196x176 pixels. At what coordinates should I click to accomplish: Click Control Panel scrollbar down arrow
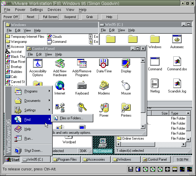point(143,126)
